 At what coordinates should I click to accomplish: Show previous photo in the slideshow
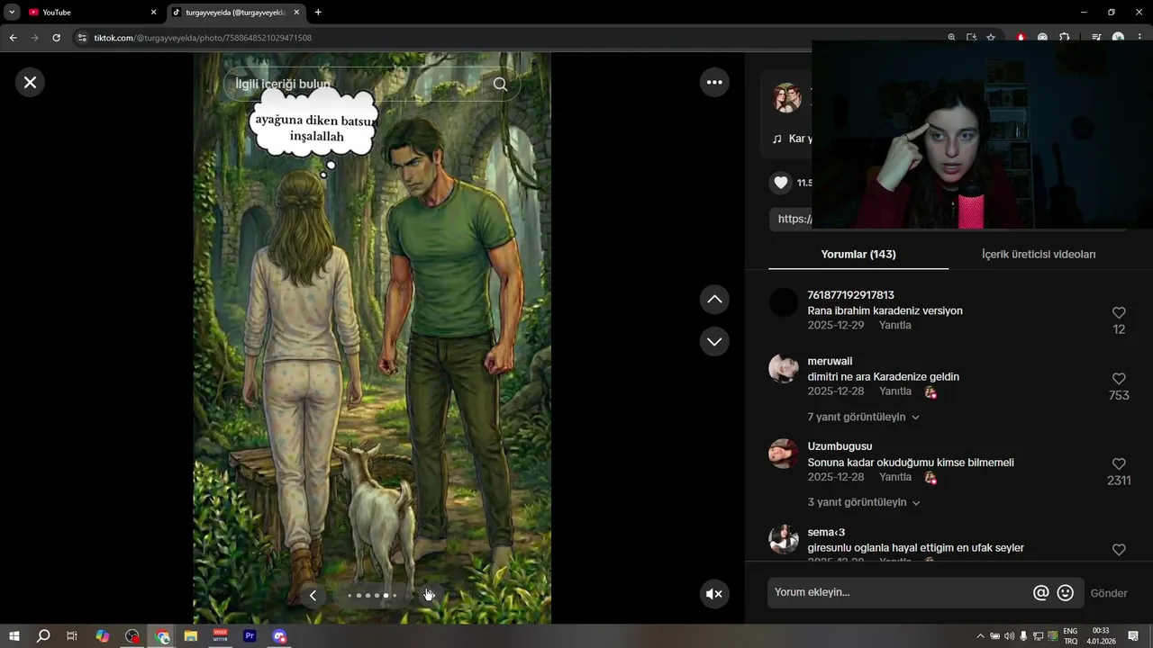coord(313,595)
